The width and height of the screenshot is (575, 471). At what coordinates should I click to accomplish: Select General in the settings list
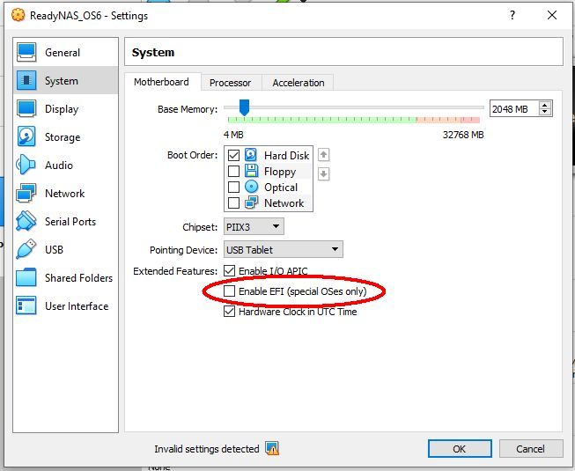tap(66, 53)
